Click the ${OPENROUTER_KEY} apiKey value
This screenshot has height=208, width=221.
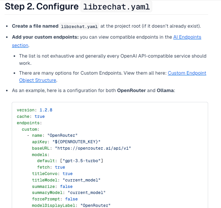point(76,142)
